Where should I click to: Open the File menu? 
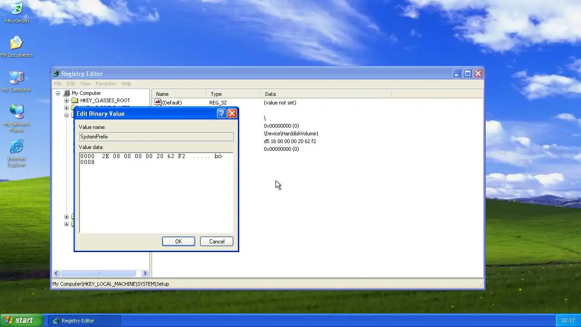58,84
